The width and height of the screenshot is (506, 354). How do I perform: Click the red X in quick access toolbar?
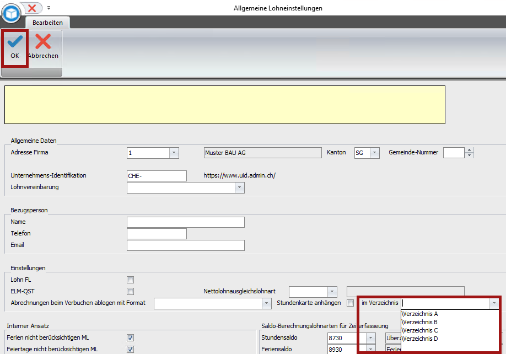(33, 8)
